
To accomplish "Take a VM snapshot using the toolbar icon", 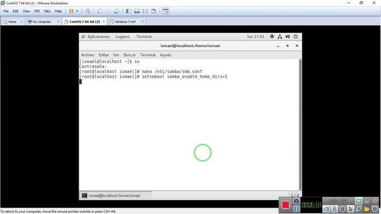I will click(x=100, y=11).
